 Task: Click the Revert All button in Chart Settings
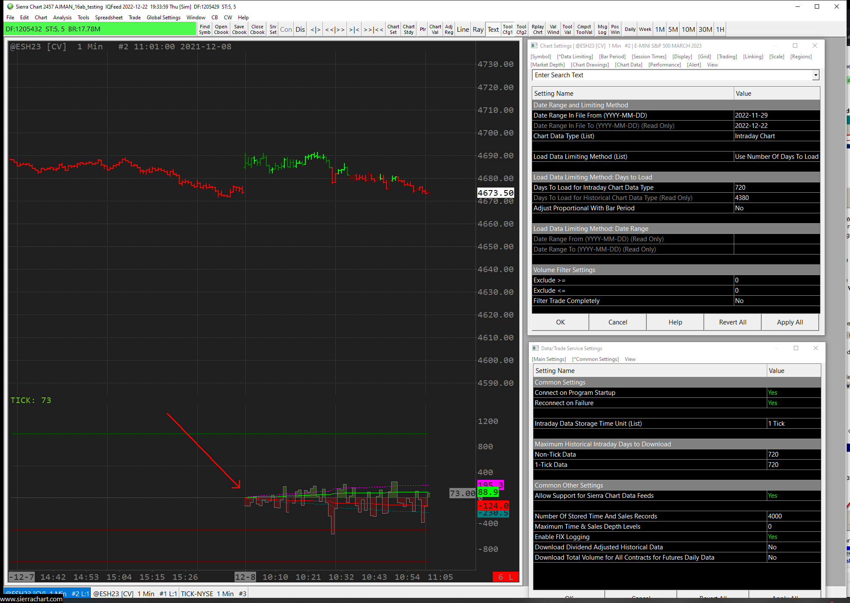pos(732,322)
